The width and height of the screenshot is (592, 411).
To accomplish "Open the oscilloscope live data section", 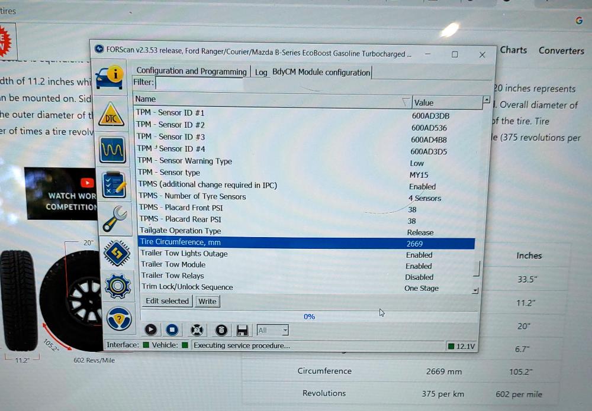I will 112,150.
